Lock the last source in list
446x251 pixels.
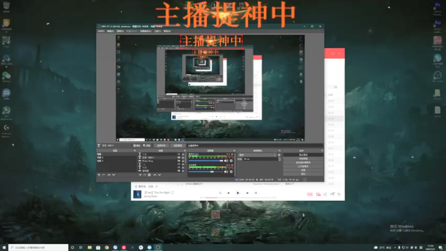click(x=183, y=171)
